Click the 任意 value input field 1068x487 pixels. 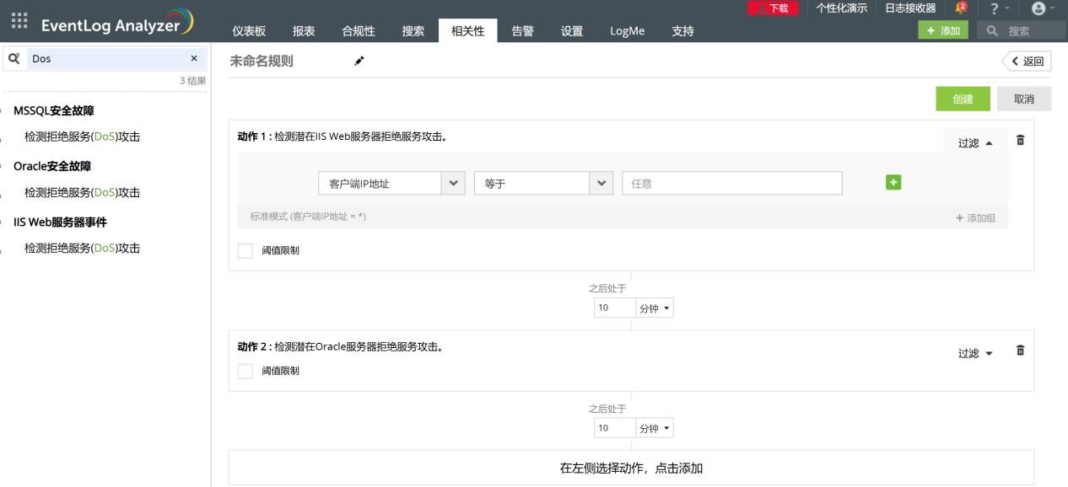(x=731, y=183)
